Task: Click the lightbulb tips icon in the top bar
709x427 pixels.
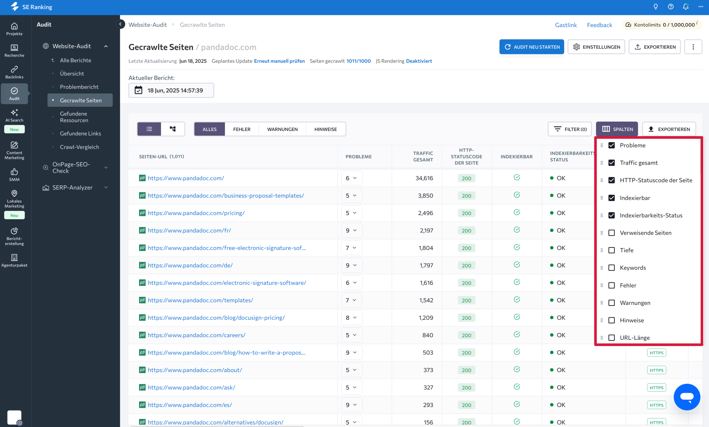Action: [x=656, y=7]
